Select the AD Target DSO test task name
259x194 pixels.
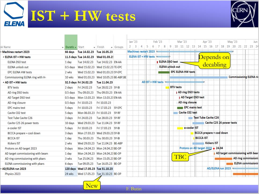pos(19,98)
